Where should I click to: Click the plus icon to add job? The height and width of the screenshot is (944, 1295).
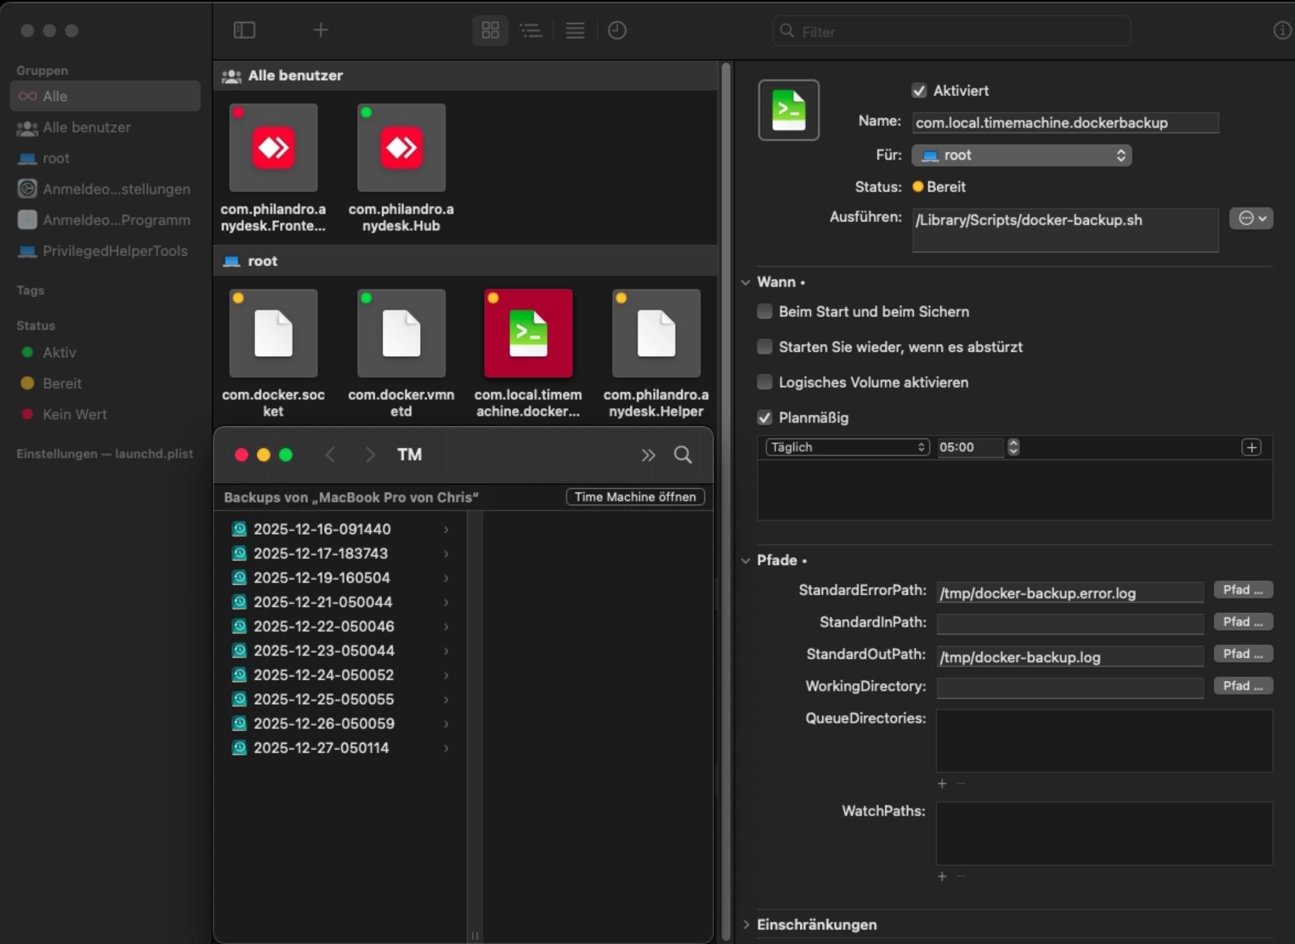click(320, 30)
